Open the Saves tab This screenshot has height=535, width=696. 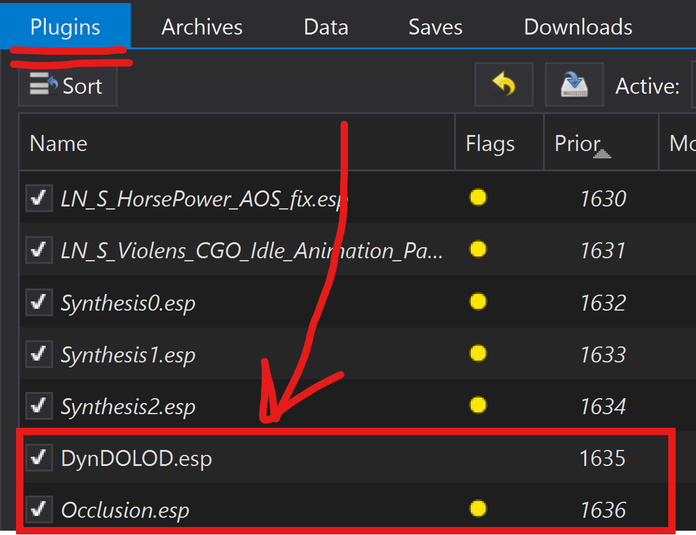point(435,27)
